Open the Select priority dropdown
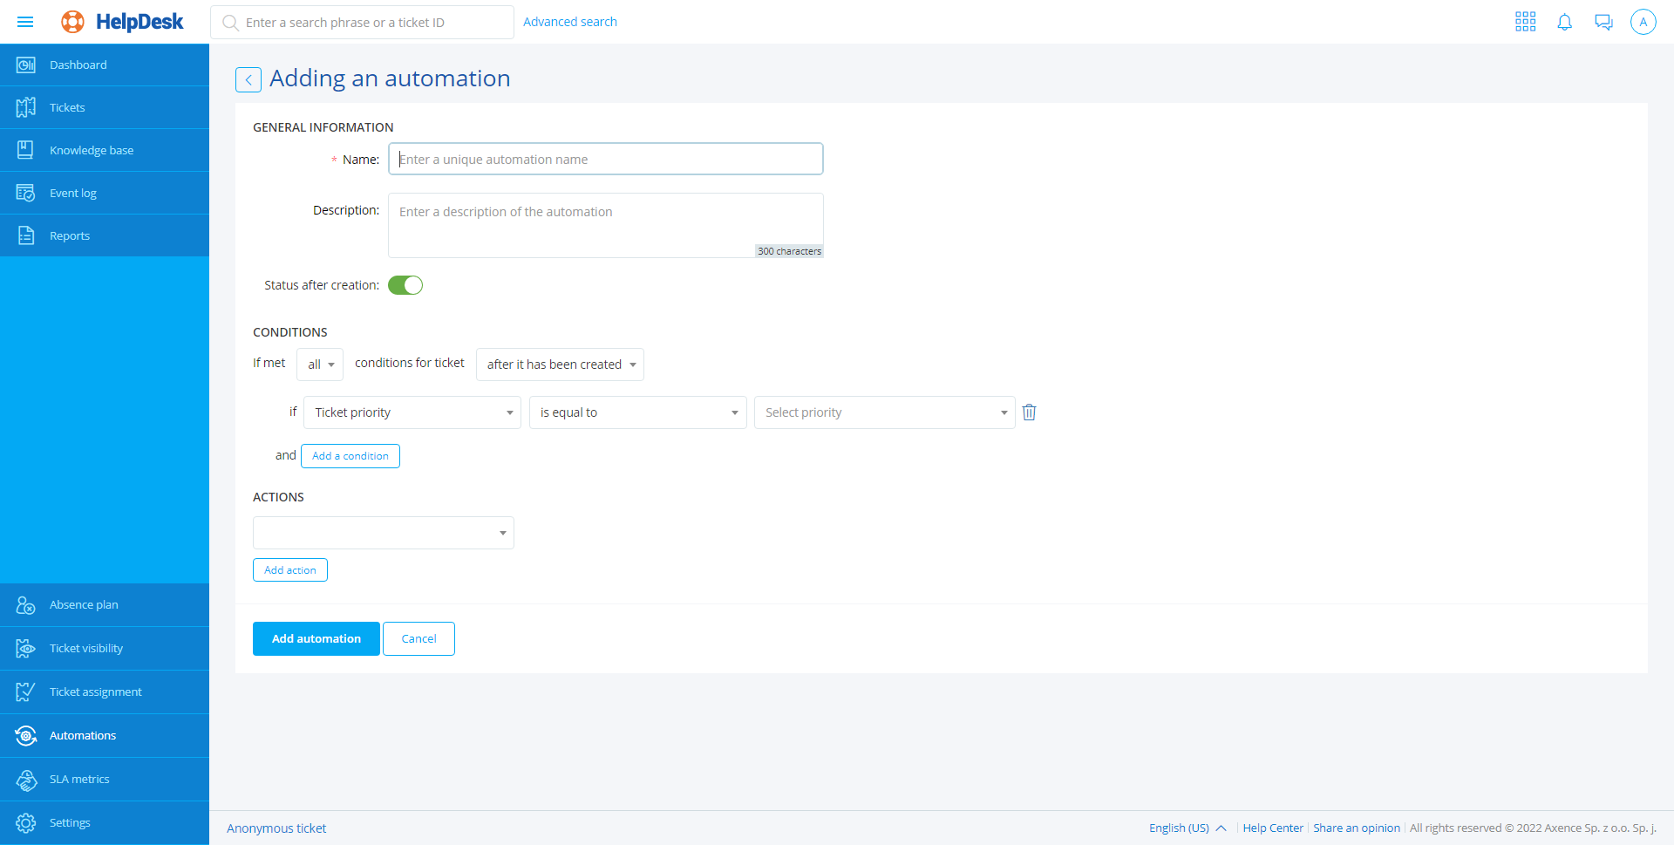Screen dimensions: 1674x845 [884, 412]
